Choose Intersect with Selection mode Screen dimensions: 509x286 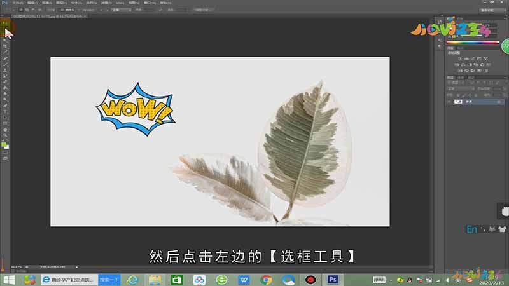click(x=39, y=10)
